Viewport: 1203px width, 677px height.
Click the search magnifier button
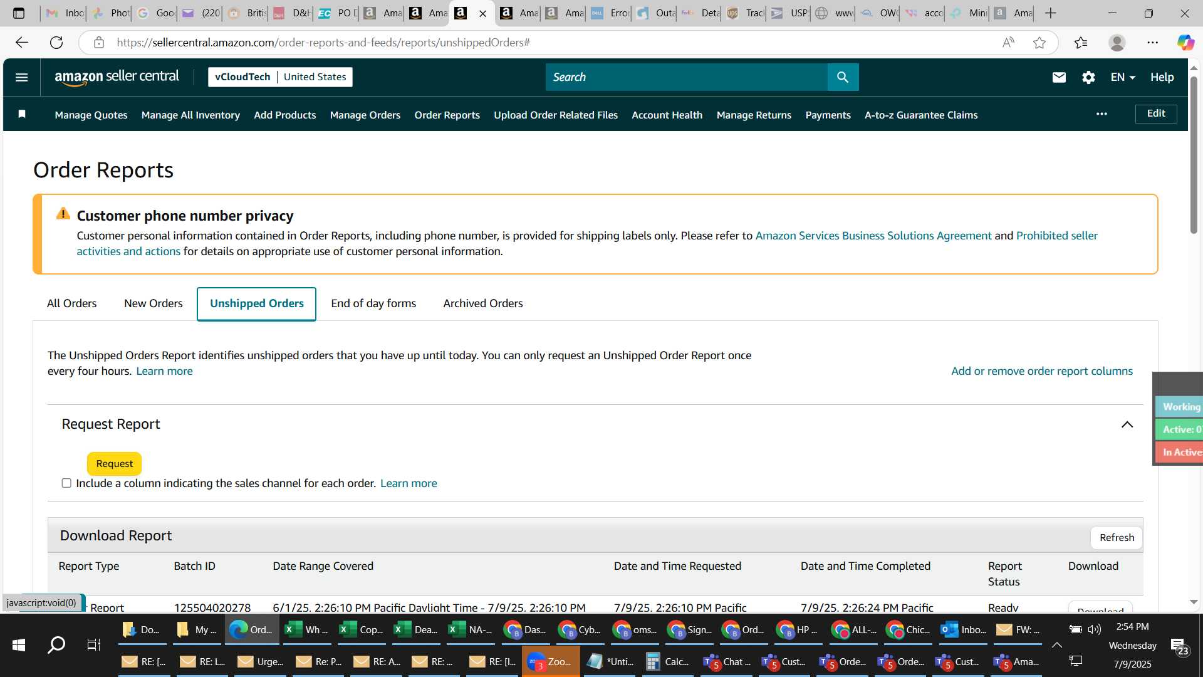point(843,77)
